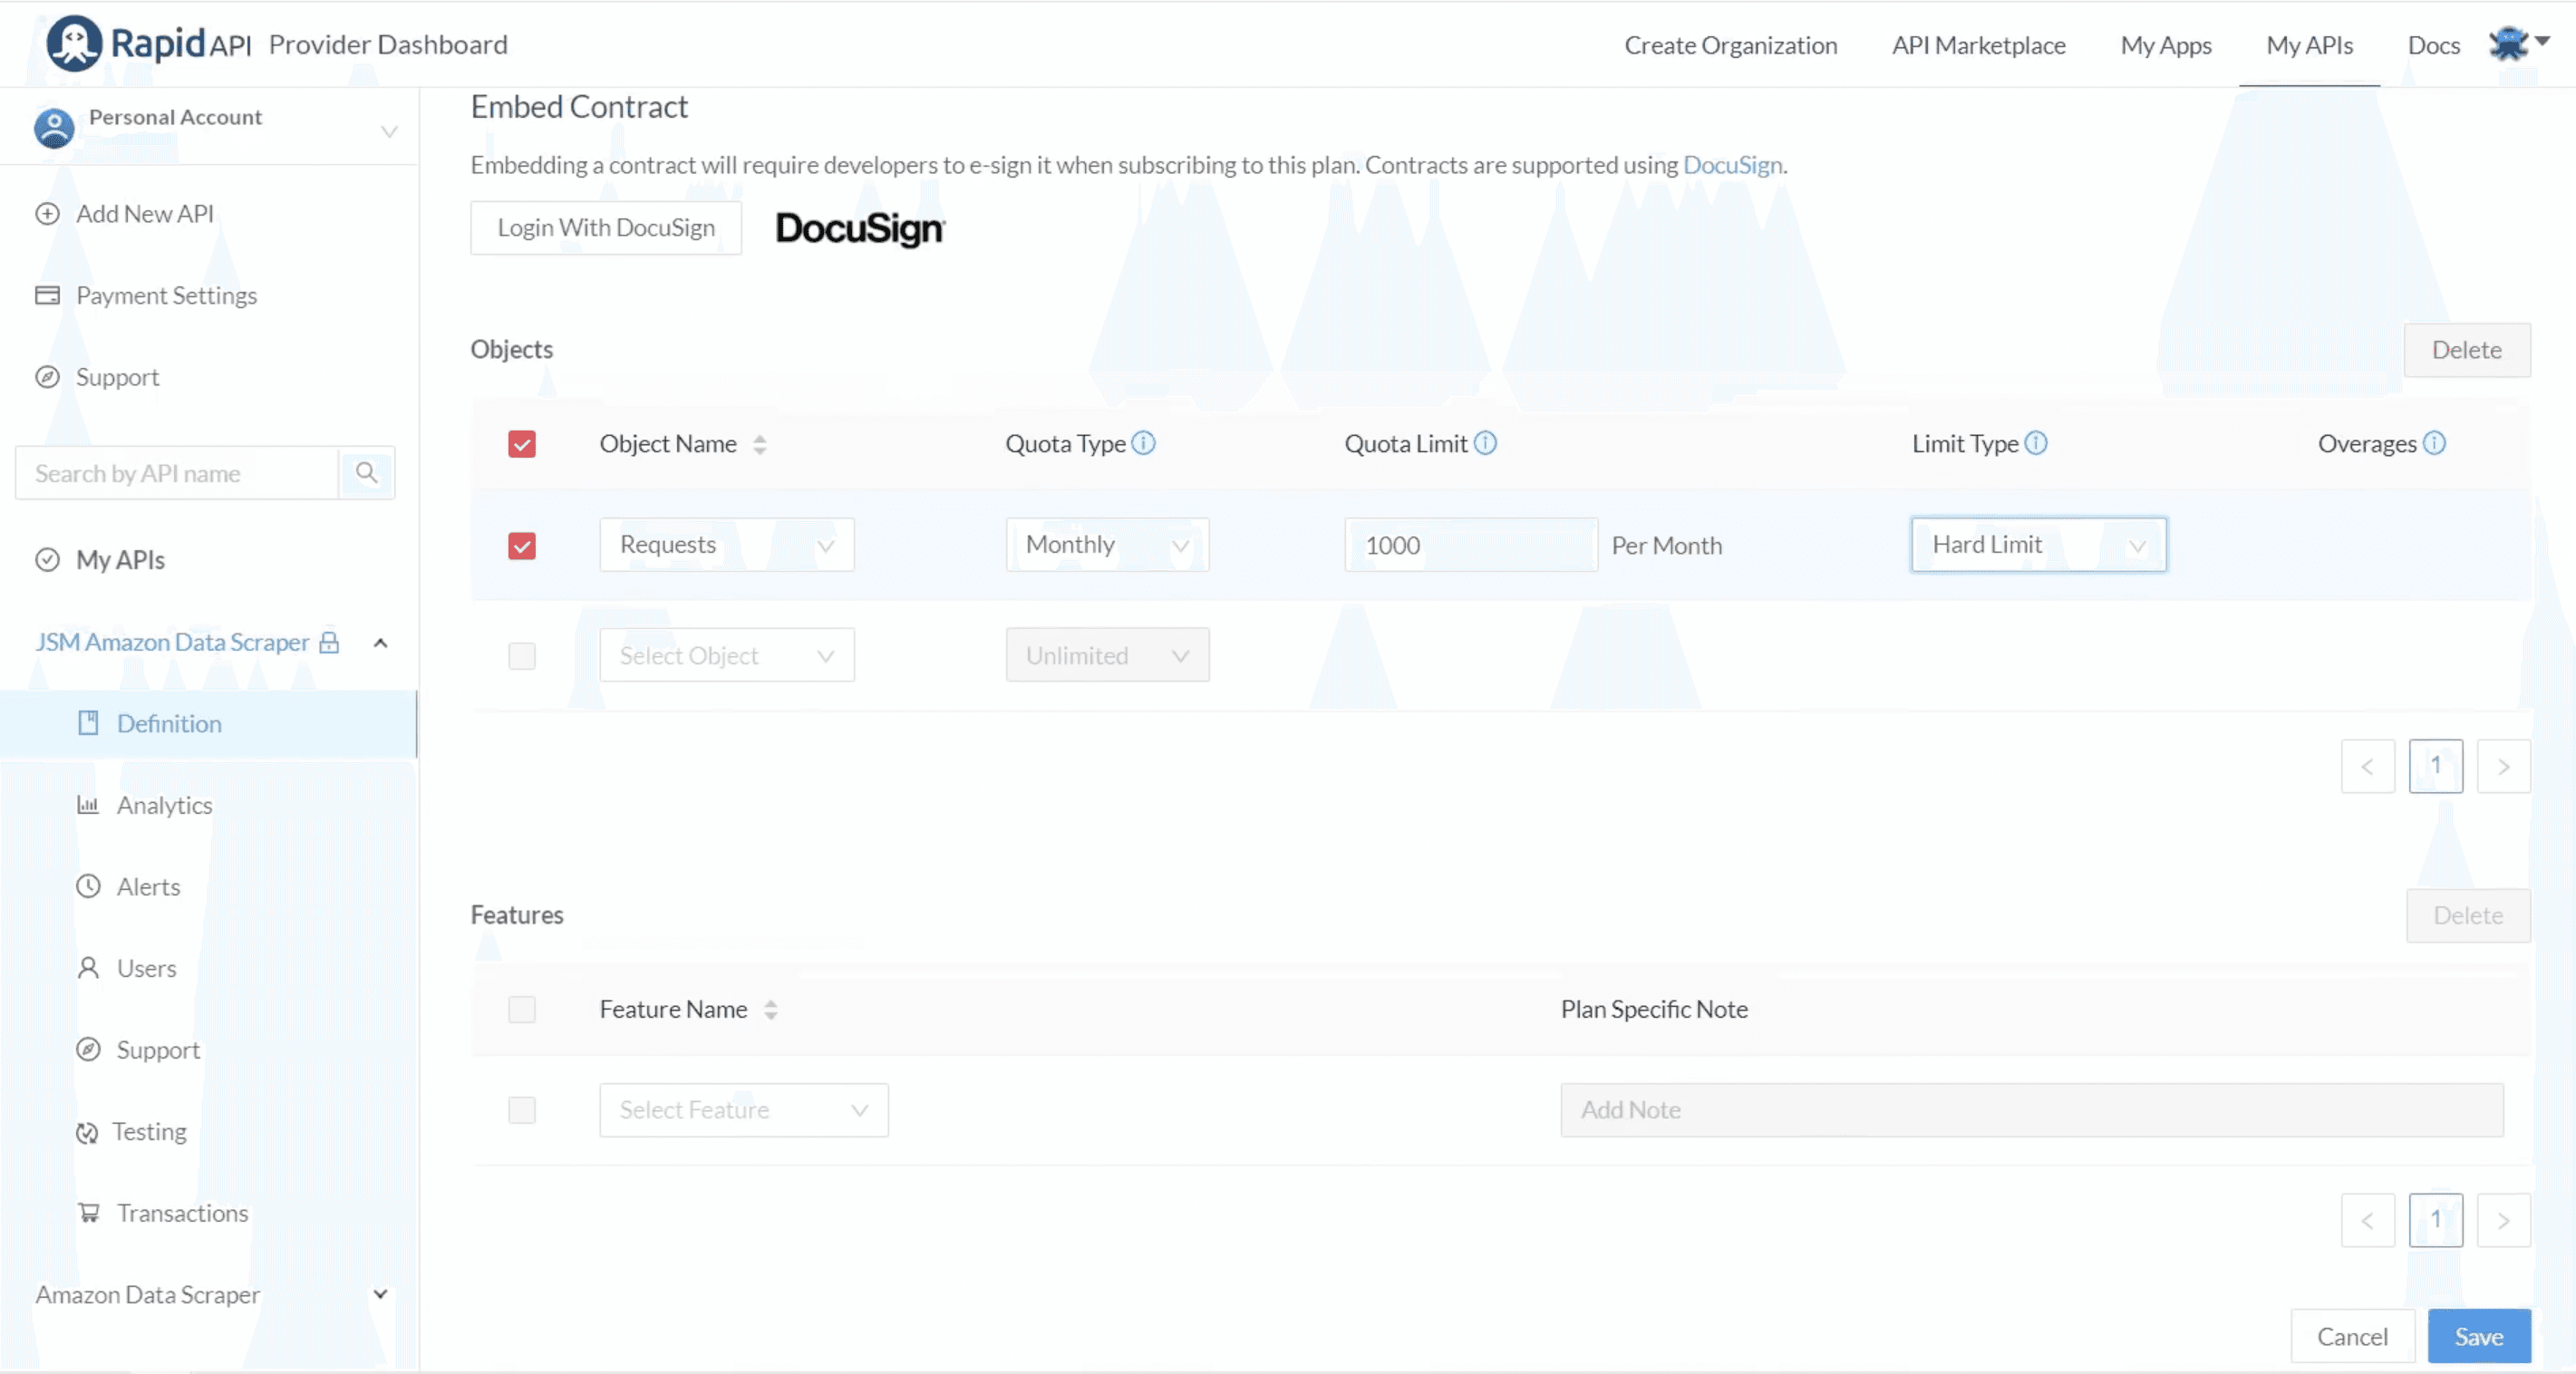The height and width of the screenshot is (1374, 2576).
Task: Open the user avatar menu
Action: click(2519, 44)
